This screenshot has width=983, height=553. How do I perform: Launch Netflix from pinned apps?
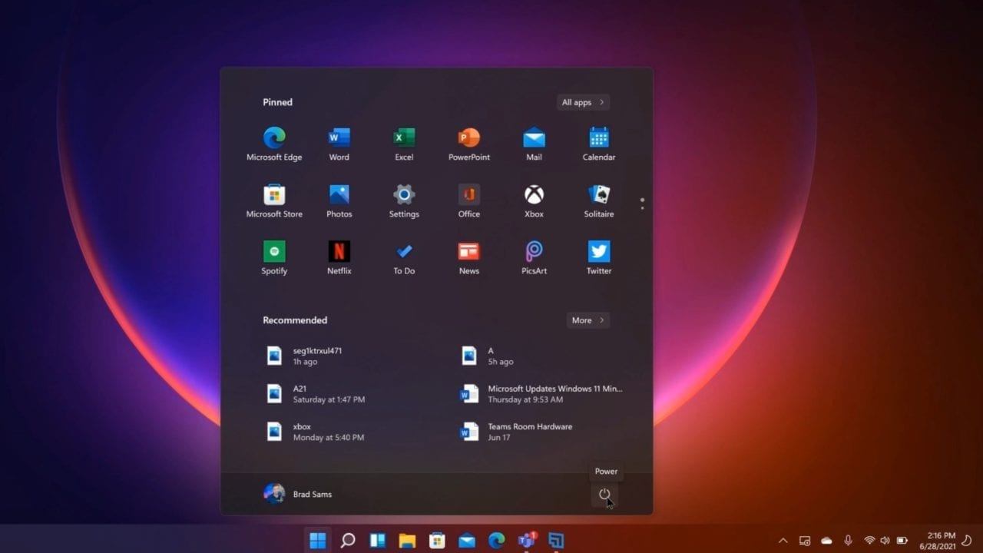pyautogui.click(x=339, y=257)
